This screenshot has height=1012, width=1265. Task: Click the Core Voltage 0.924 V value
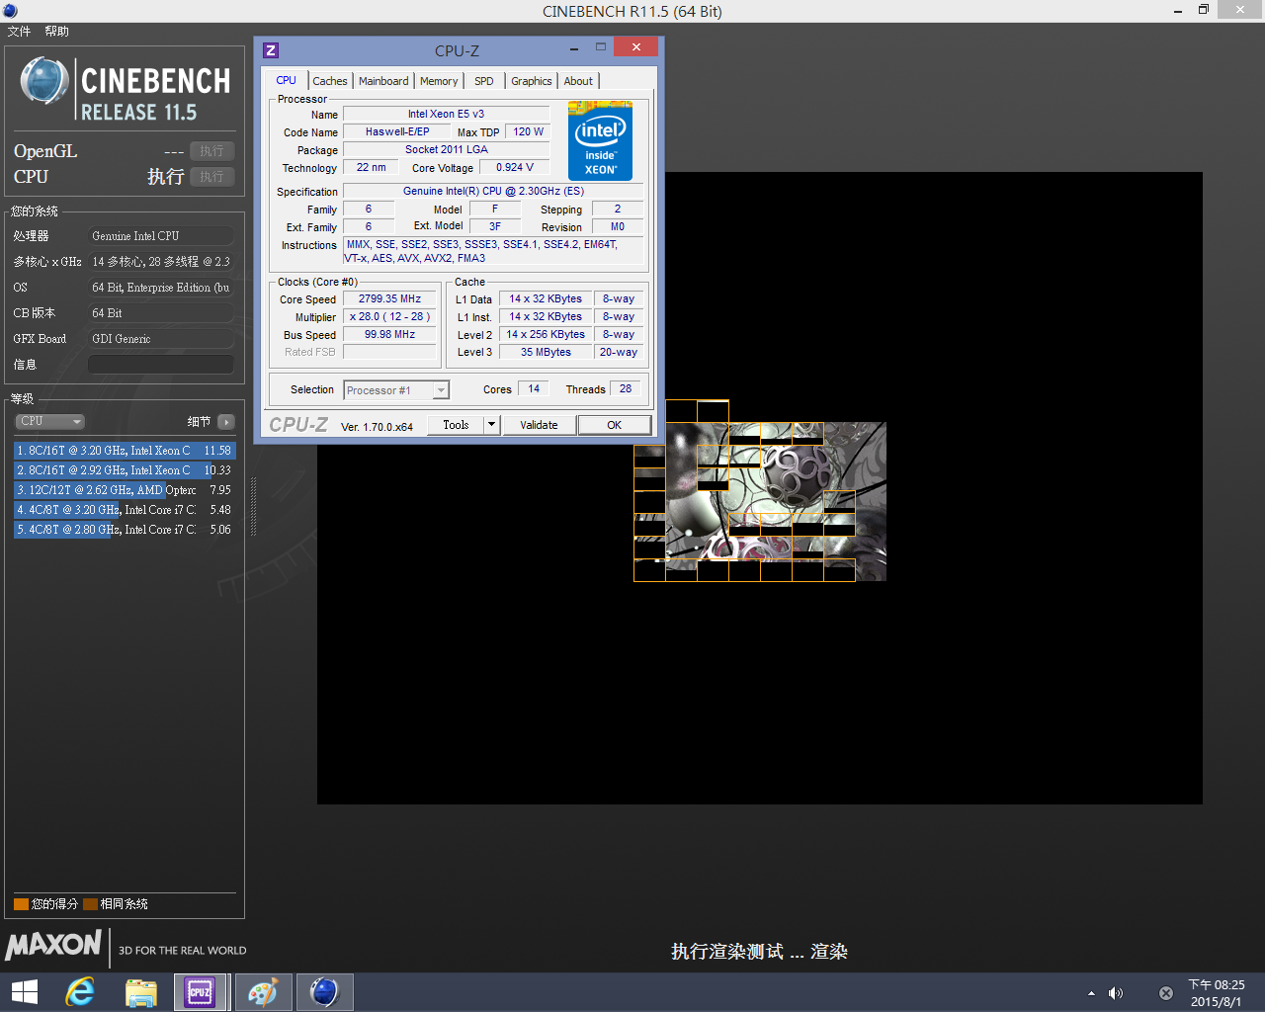514,167
